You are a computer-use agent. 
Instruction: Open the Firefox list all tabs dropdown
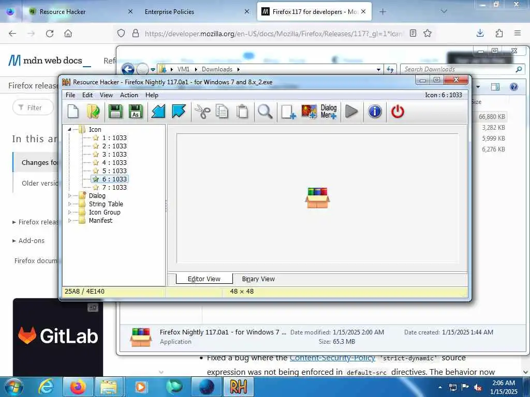[x=444, y=11]
